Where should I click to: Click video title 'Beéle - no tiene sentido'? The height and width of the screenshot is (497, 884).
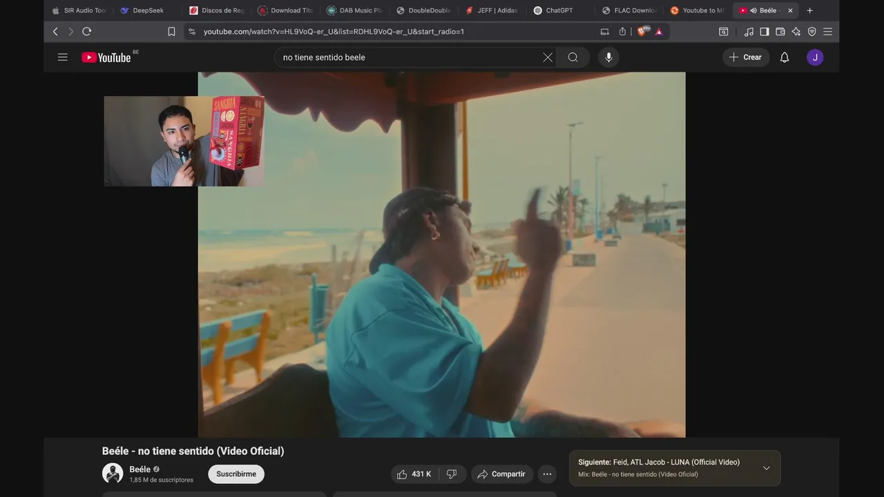(x=193, y=451)
